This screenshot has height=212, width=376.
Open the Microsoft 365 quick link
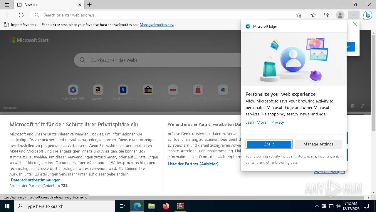pyautogui.click(x=73, y=93)
